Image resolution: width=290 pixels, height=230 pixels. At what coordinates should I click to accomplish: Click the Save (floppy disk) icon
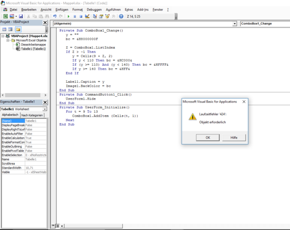[x=21, y=16]
